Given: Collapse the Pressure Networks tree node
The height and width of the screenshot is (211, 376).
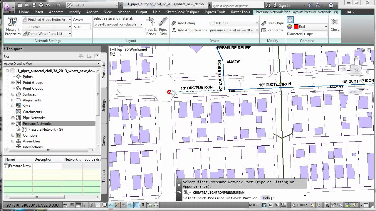Looking at the screenshot, I should click(13, 124).
